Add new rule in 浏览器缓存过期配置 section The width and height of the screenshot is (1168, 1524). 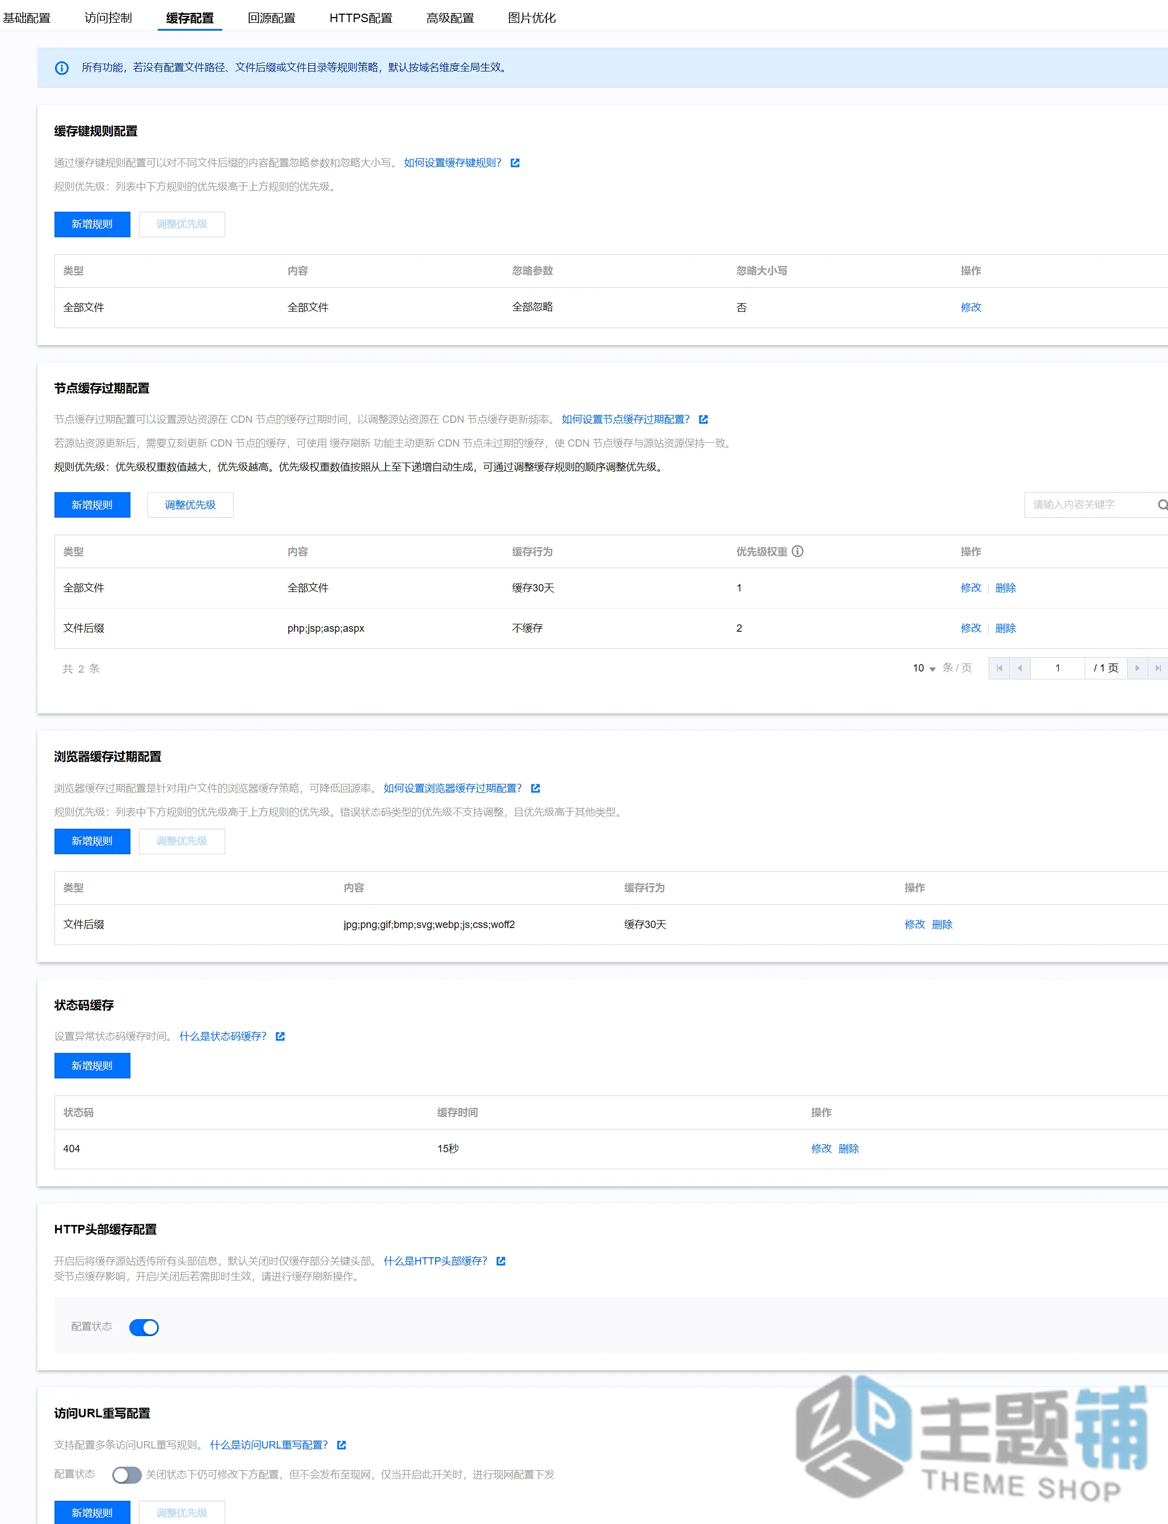(x=92, y=841)
